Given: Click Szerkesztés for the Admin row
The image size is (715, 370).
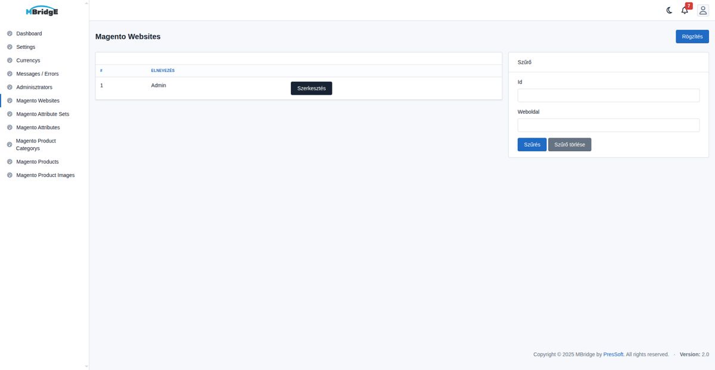Looking at the screenshot, I should (x=311, y=88).
